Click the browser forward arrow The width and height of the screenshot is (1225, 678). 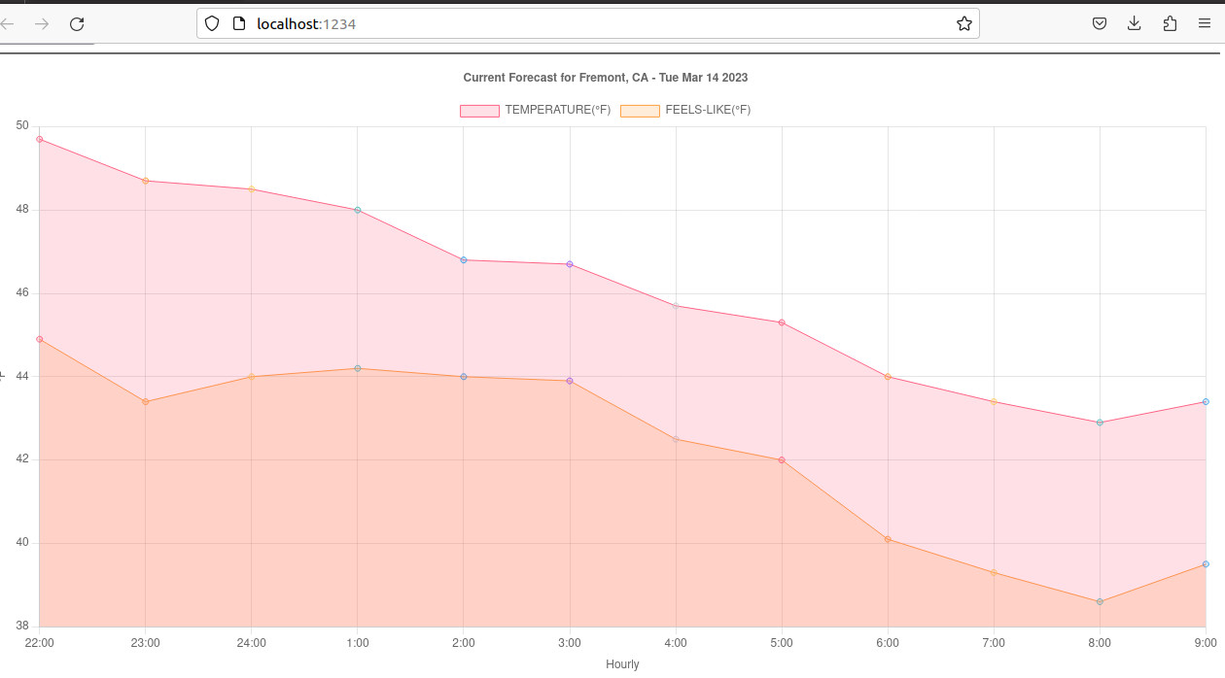[x=42, y=24]
